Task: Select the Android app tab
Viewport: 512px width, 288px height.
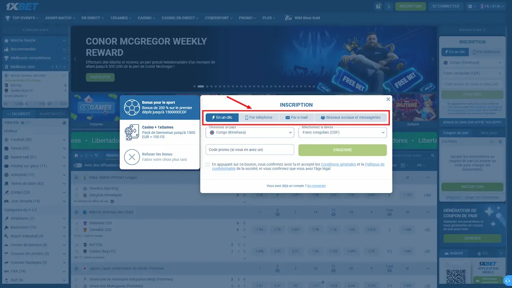Action: click(454, 253)
